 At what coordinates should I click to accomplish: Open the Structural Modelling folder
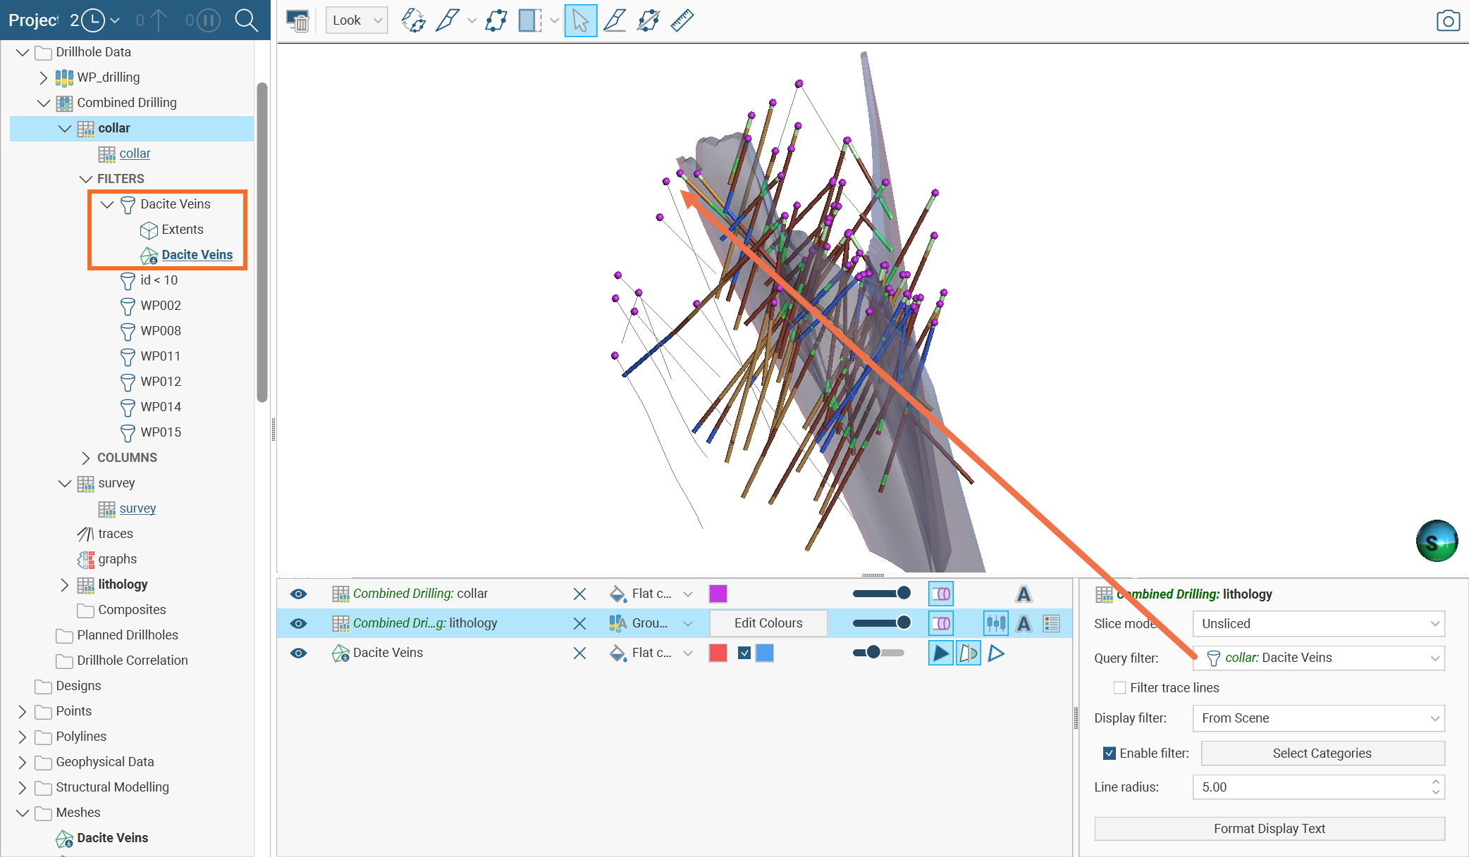[x=22, y=787]
